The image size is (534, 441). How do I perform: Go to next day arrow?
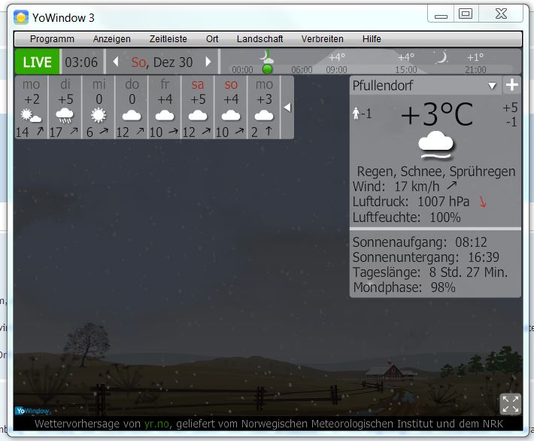coord(208,62)
